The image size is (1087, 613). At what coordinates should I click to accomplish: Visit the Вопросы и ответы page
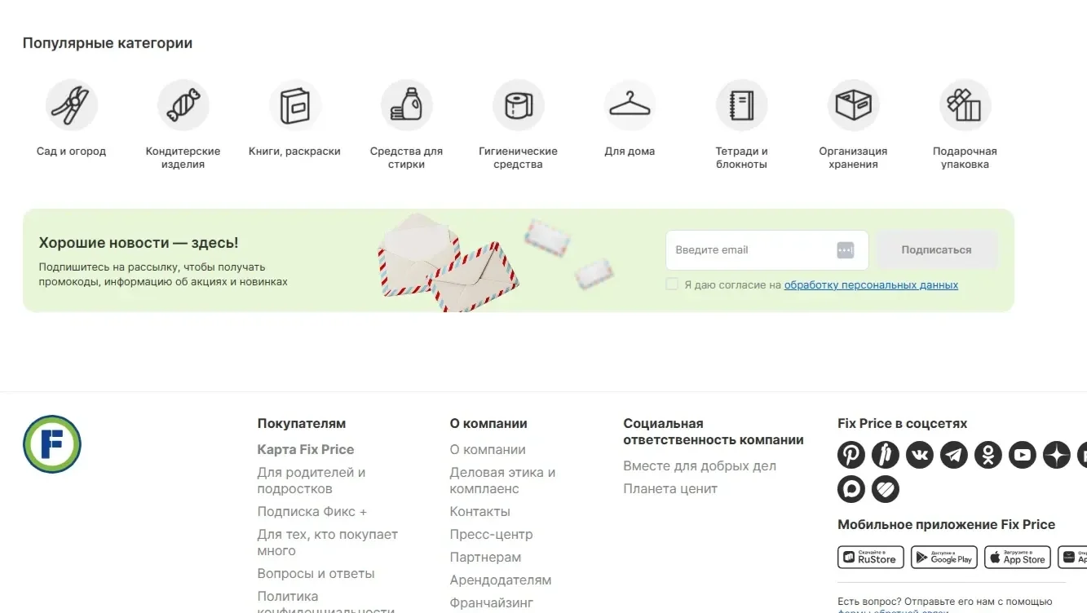point(316,574)
